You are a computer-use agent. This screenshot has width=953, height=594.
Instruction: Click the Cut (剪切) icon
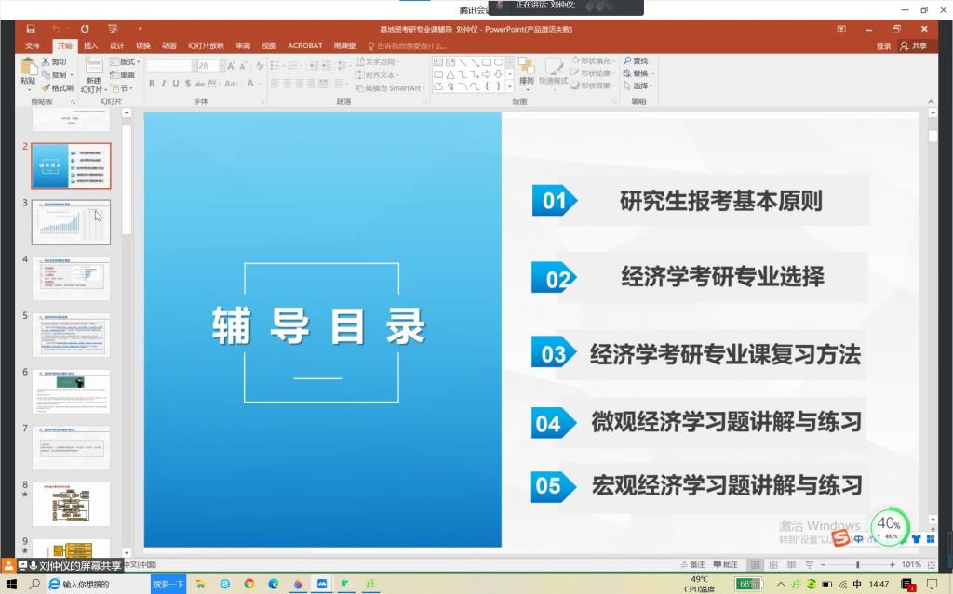53,61
